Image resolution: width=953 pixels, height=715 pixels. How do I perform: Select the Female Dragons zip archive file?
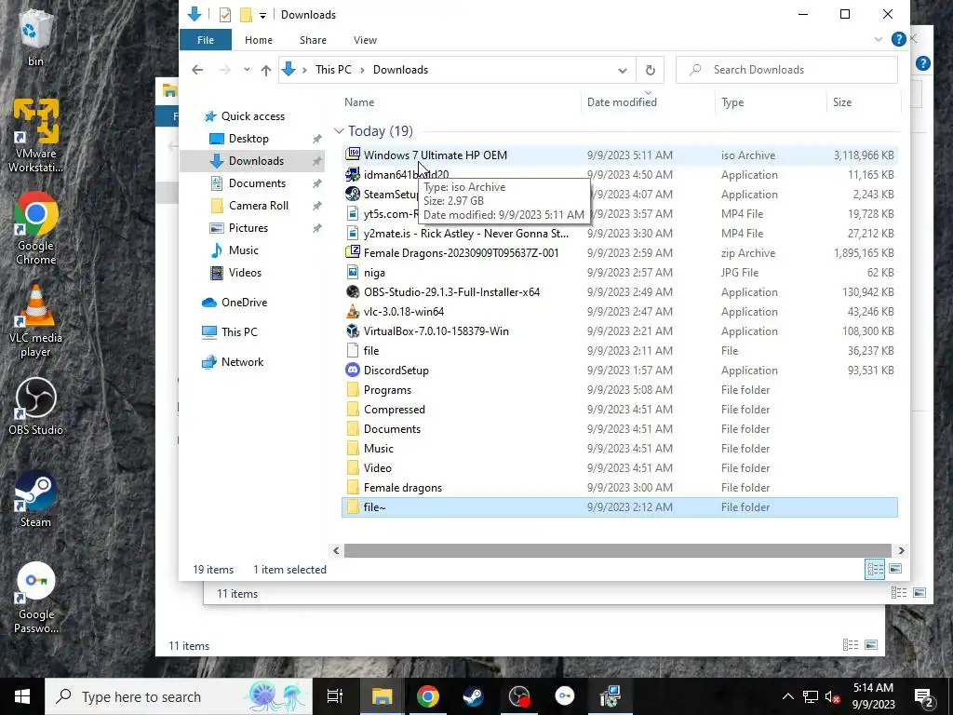point(619,253)
